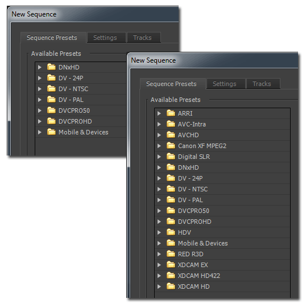The width and height of the screenshot is (306, 307).
Task: Switch to Tracks tab in back New Sequence window
Action: click(144, 38)
